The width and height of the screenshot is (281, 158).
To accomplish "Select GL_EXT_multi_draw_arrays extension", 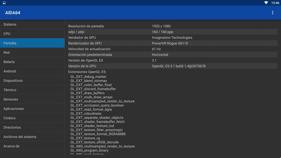I will 91,97.
